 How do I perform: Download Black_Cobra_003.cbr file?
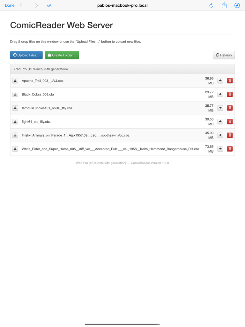(15, 94)
